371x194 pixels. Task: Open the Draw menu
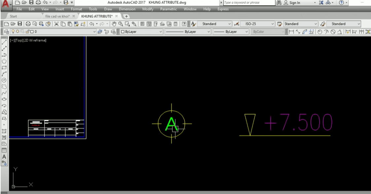click(108, 9)
